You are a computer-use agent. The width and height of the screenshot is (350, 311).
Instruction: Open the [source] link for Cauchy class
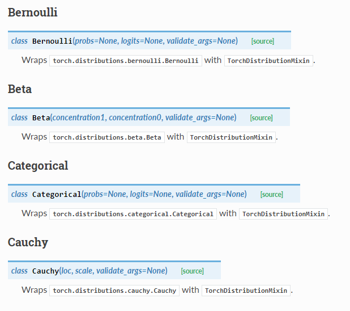(x=193, y=271)
